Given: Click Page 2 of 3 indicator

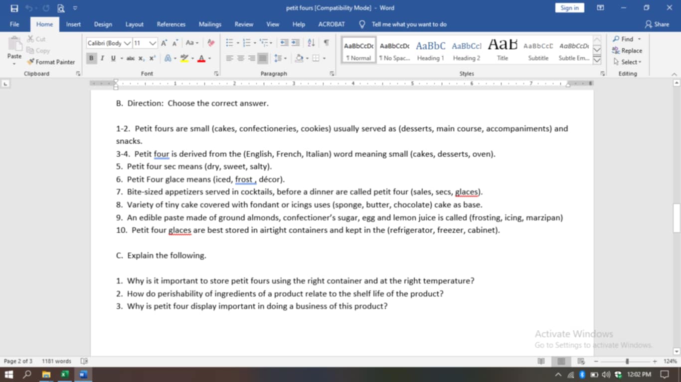Looking at the screenshot, I should tap(18, 361).
